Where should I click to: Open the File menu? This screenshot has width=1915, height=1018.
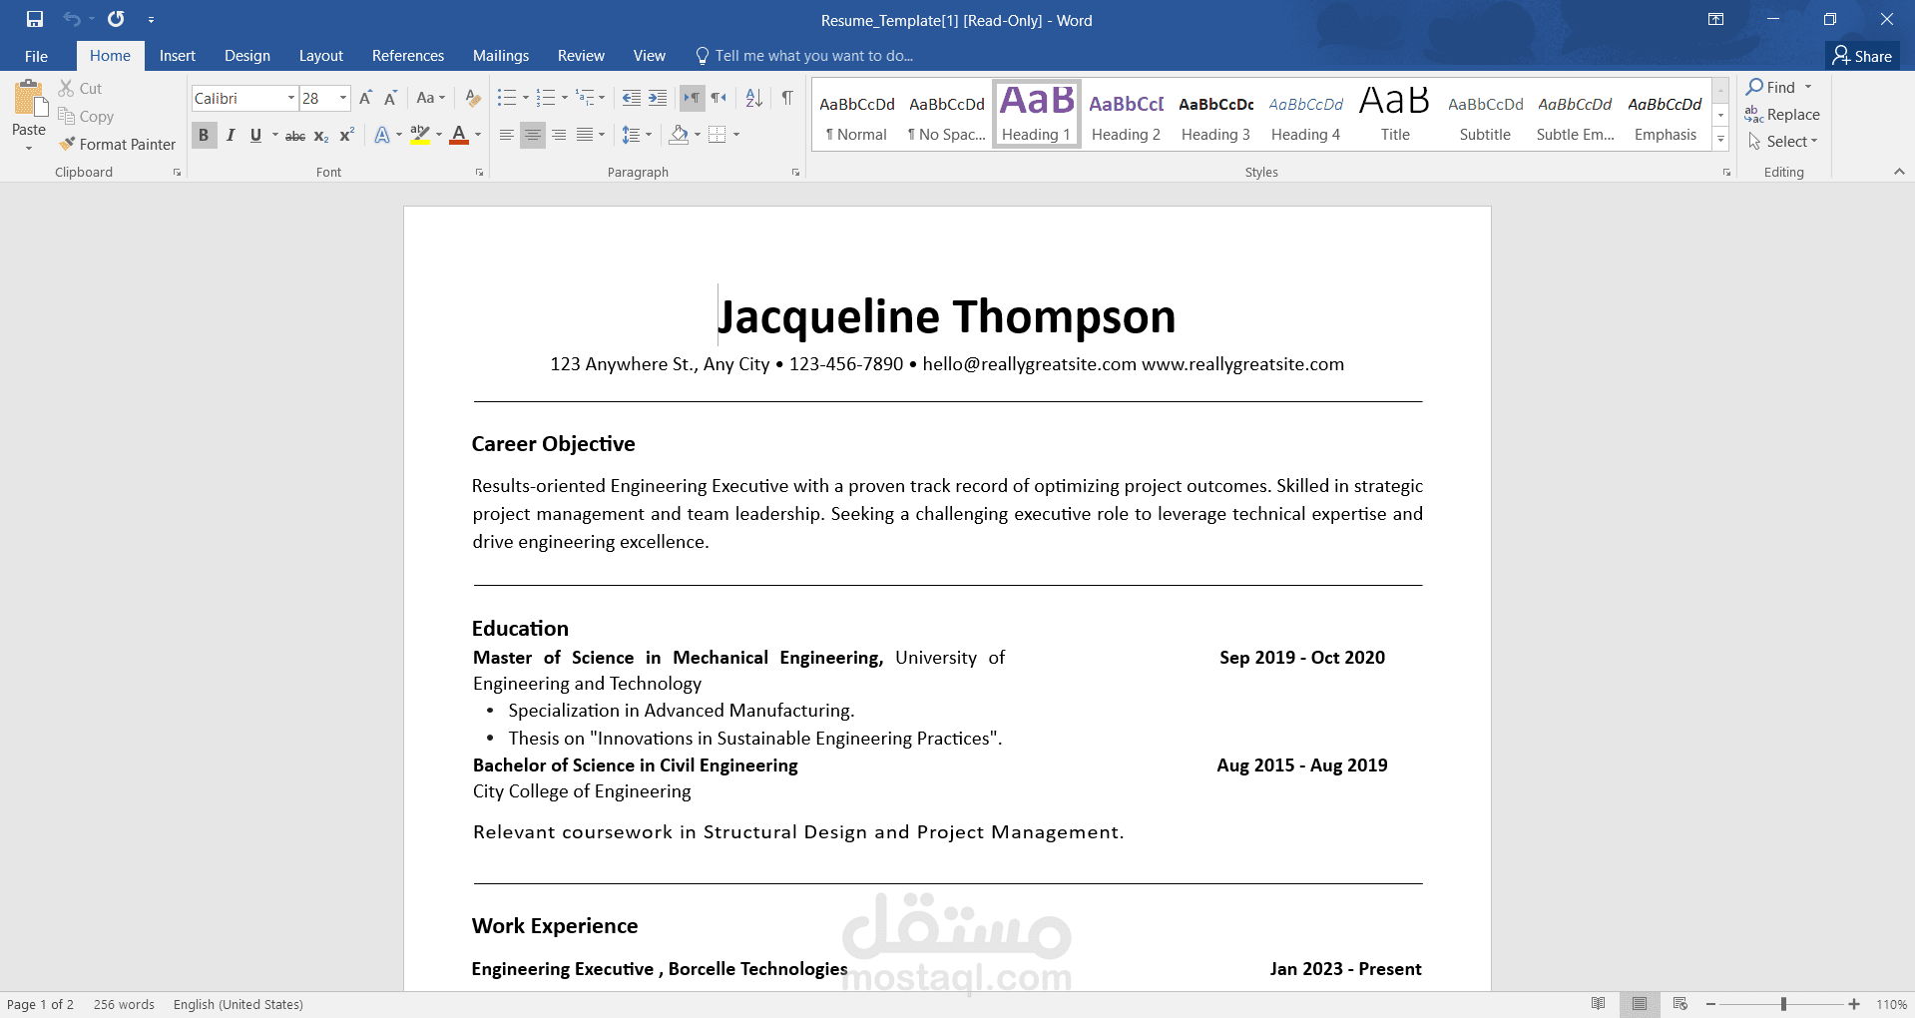(36, 56)
